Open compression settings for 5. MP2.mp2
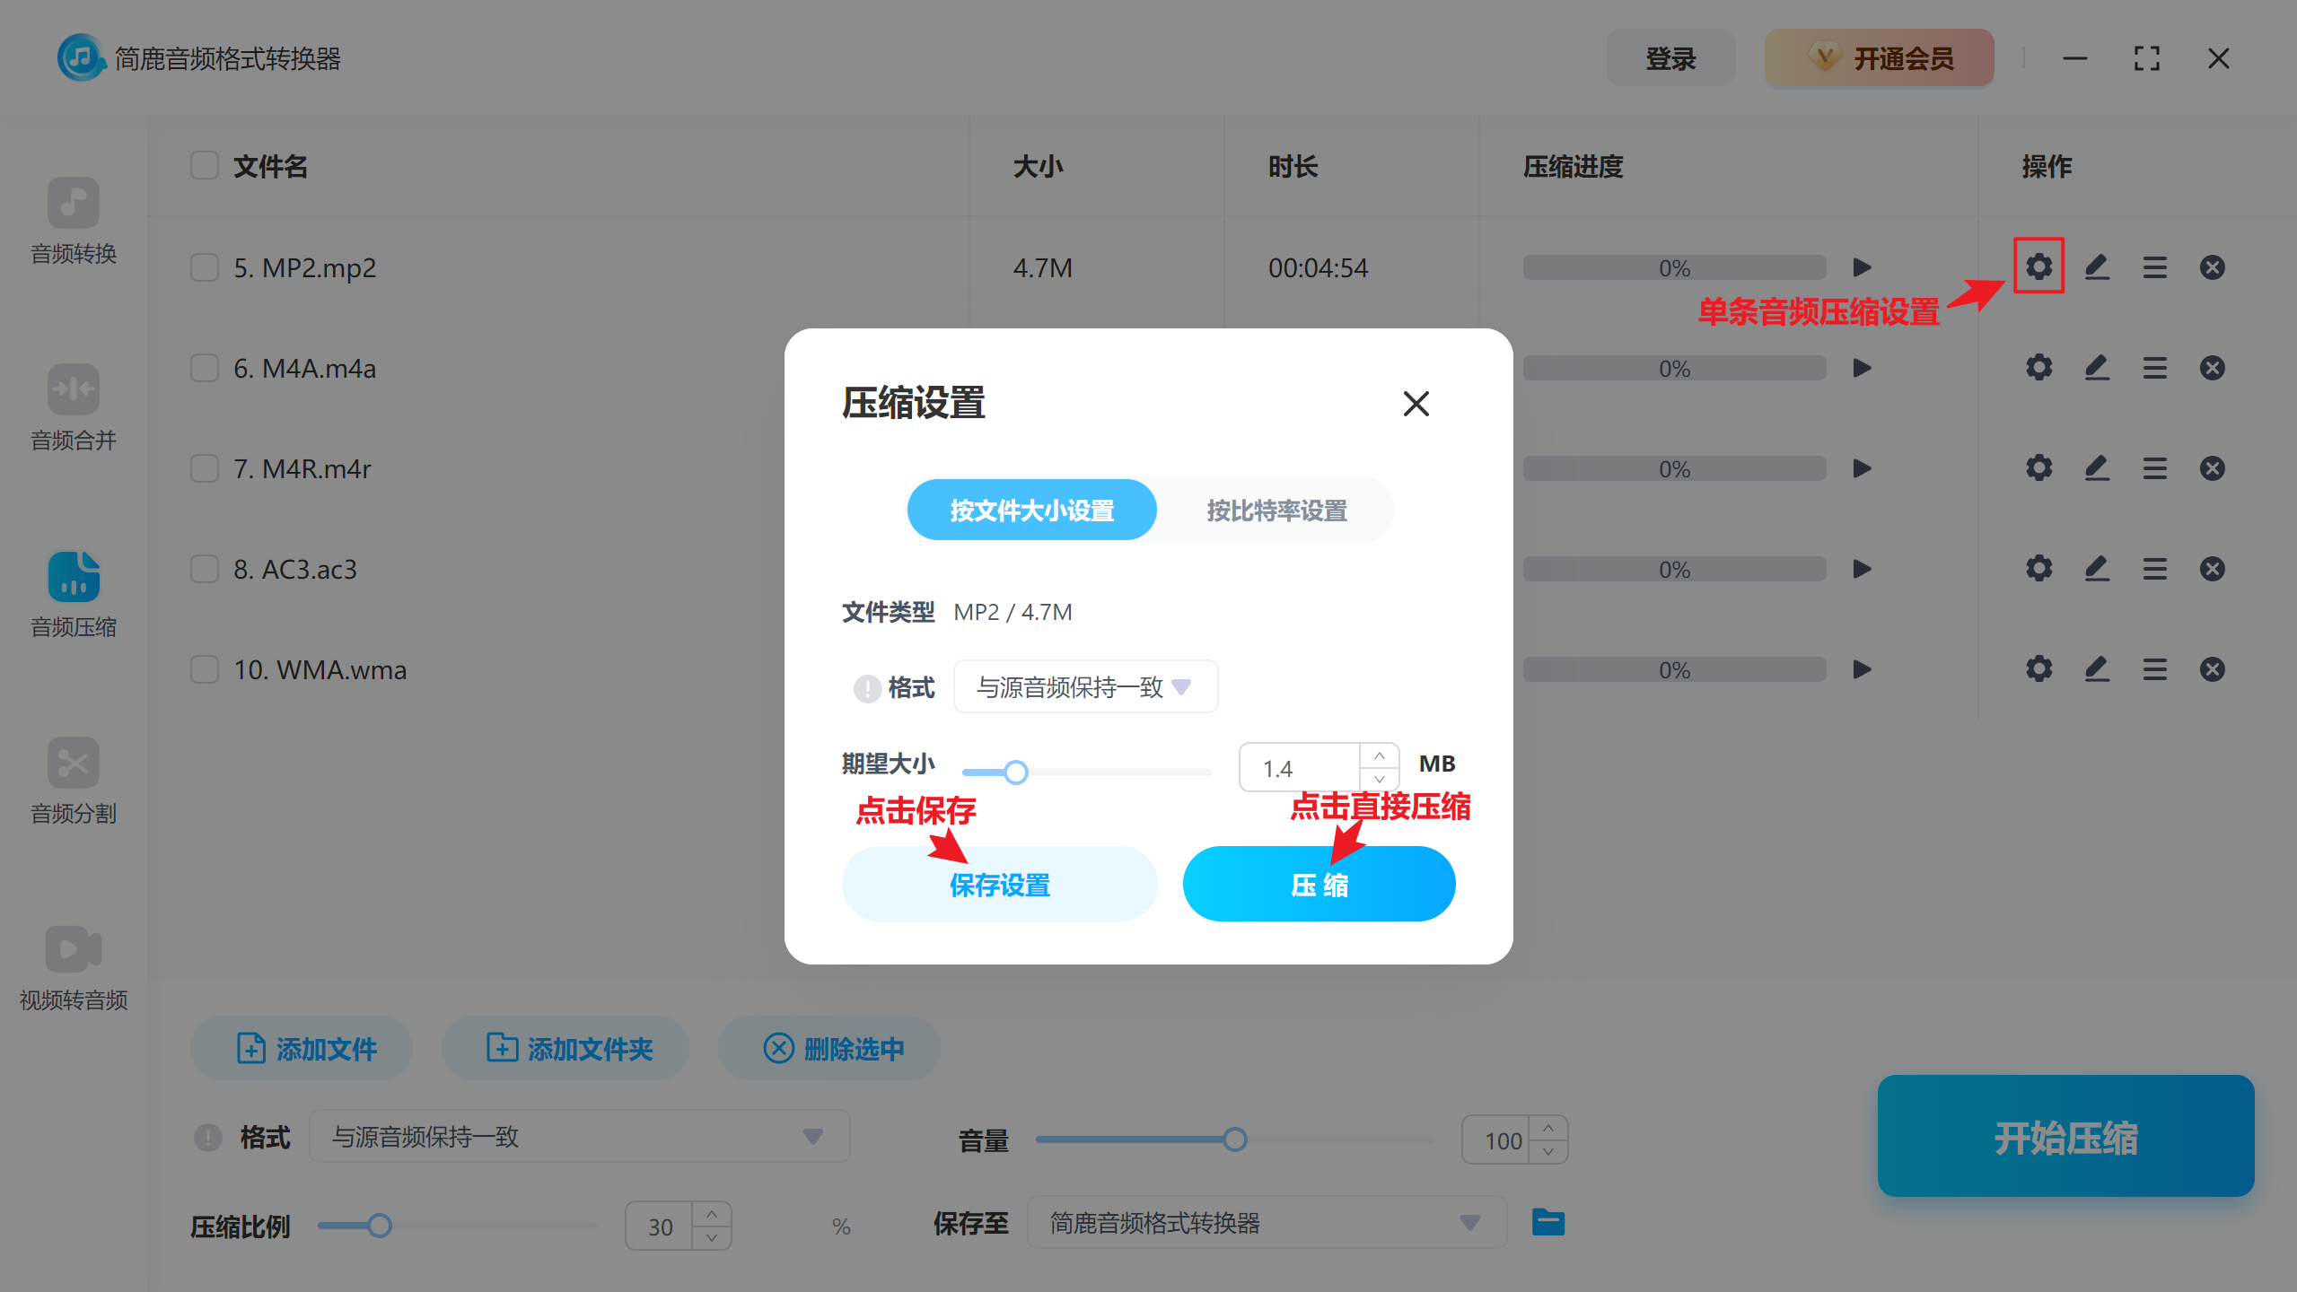 tap(2038, 266)
